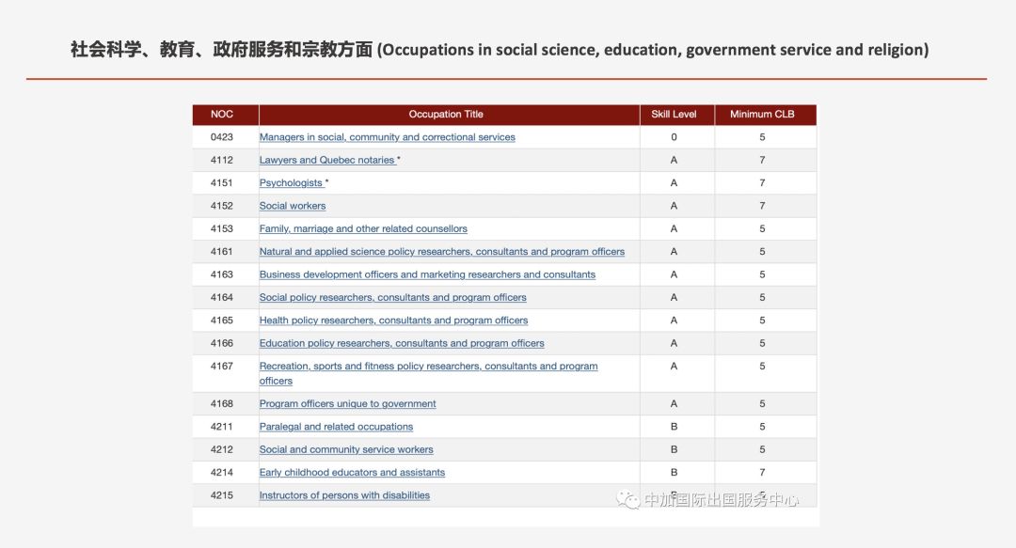1016x548 pixels.
Task: Click Natural and applied science policy researchers link
Action: point(441,252)
